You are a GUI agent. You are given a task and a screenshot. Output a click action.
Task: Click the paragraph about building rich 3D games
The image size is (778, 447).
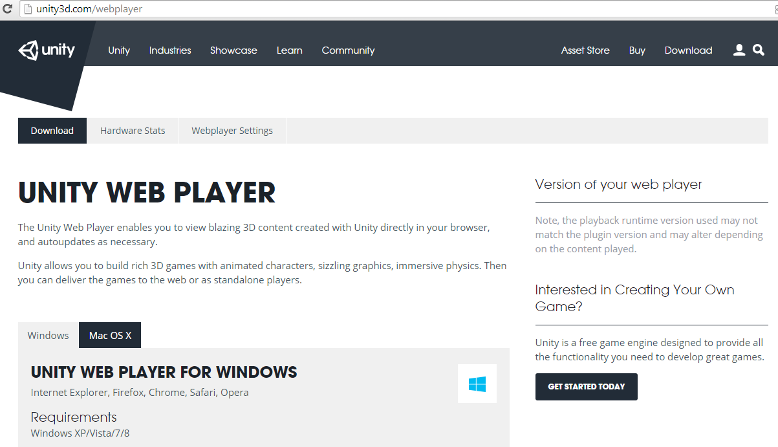click(x=263, y=273)
